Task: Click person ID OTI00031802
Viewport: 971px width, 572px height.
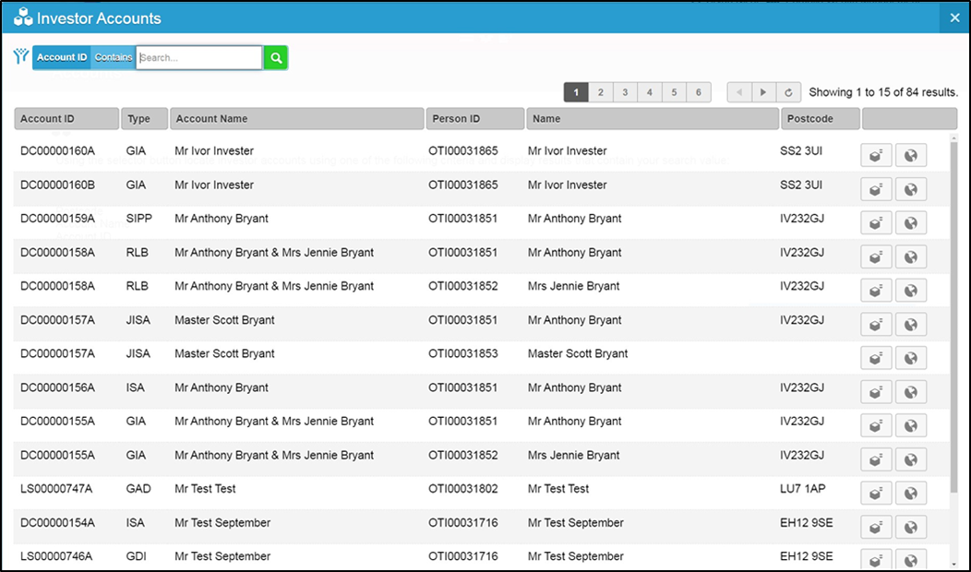Action: tap(463, 488)
